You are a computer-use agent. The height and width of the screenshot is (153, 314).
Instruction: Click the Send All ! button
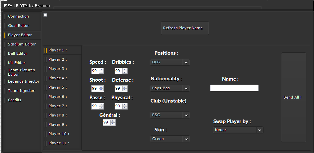[x=294, y=97]
